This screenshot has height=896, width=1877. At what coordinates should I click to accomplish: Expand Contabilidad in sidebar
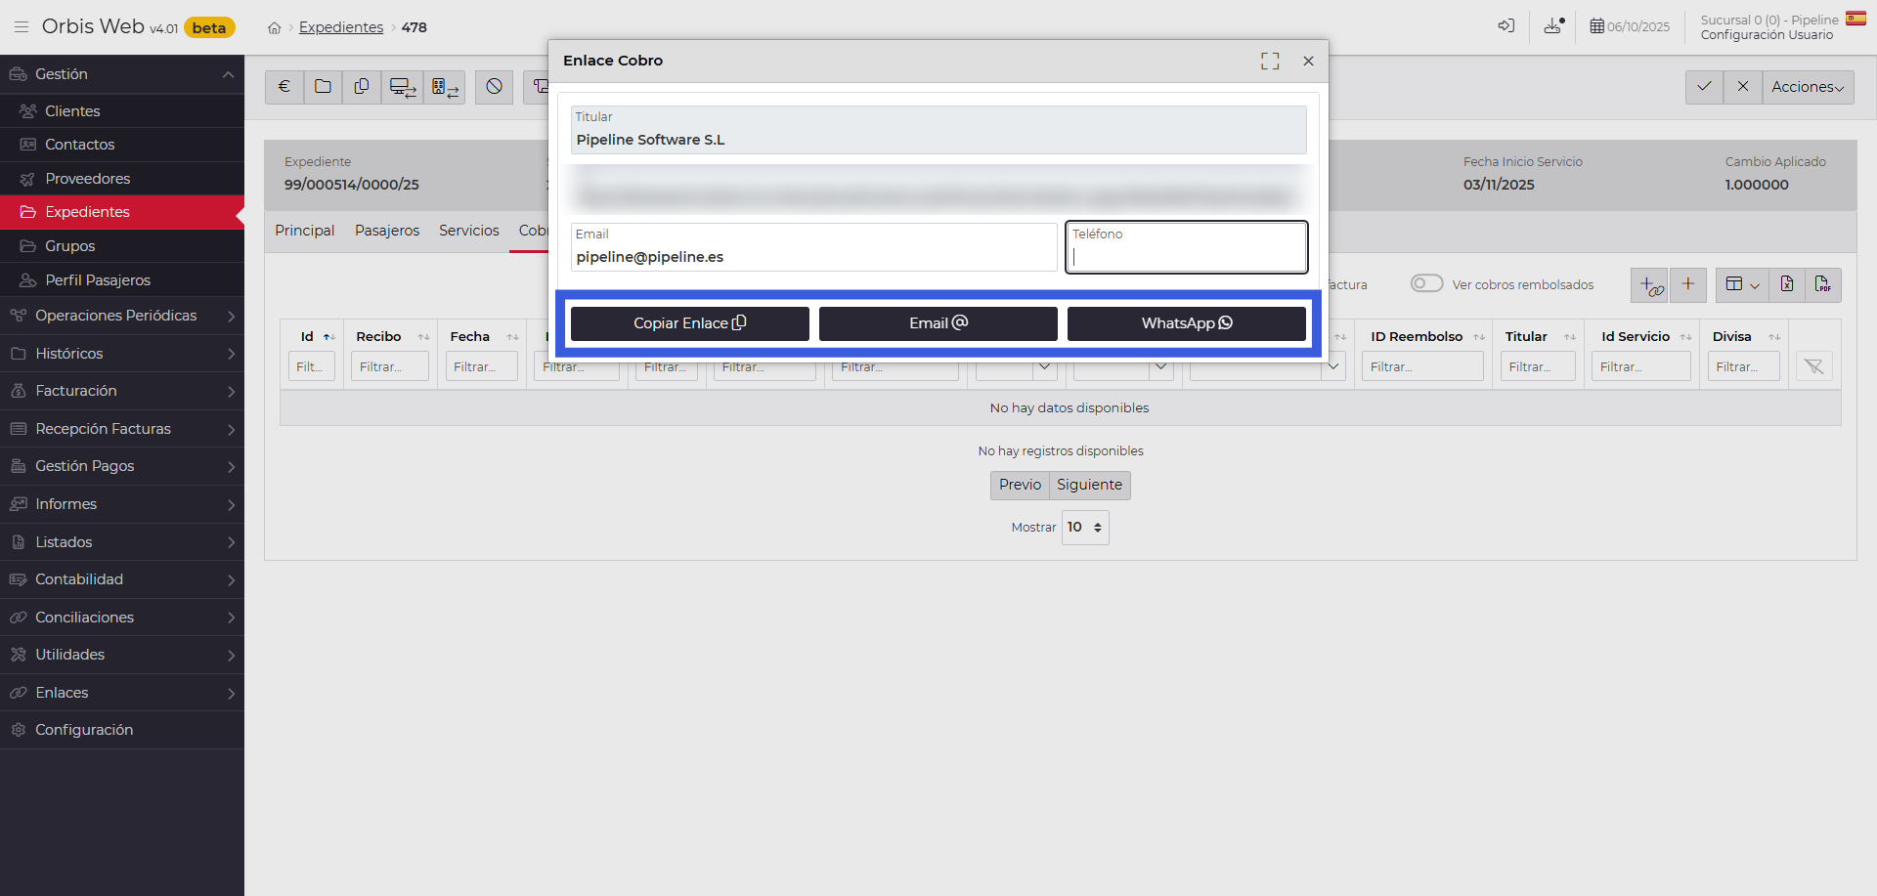point(122,579)
